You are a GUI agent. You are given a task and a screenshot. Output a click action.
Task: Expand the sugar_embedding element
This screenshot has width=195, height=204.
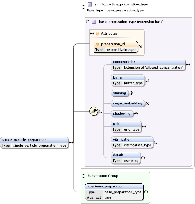point(148,103)
